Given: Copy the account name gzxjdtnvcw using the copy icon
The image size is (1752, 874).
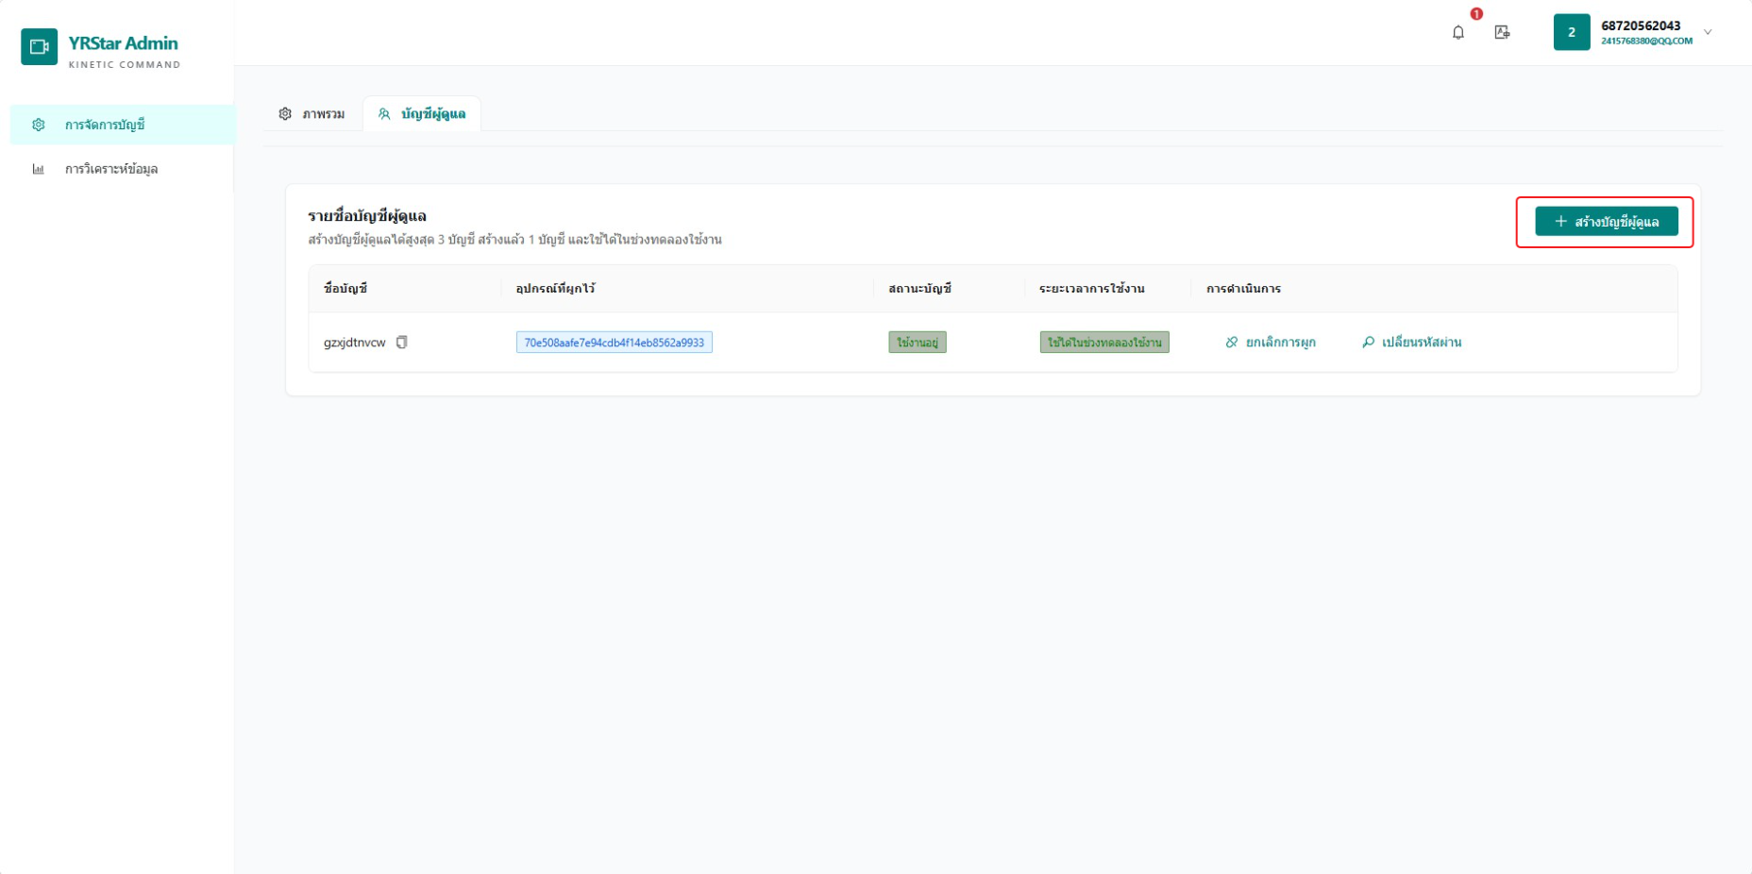Looking at the screenshot, I should (x=402, y=343).
